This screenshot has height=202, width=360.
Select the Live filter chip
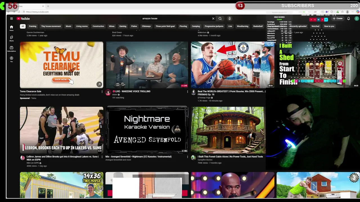click(x=230, y=26)
